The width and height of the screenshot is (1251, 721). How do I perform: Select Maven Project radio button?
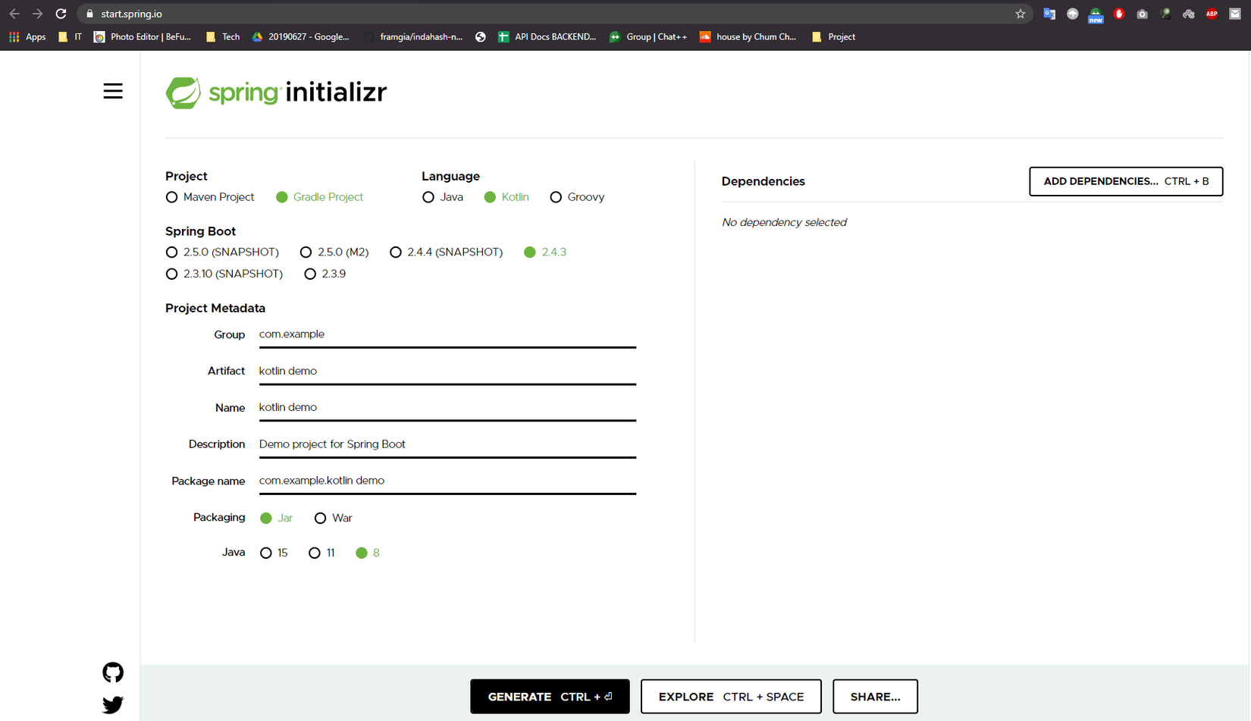coord(172,197)
